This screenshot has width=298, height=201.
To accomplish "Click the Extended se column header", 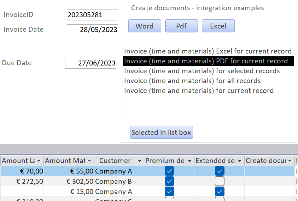I will tap(219, 161).
